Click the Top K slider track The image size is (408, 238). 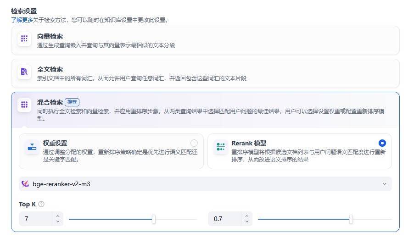point(133,219)
